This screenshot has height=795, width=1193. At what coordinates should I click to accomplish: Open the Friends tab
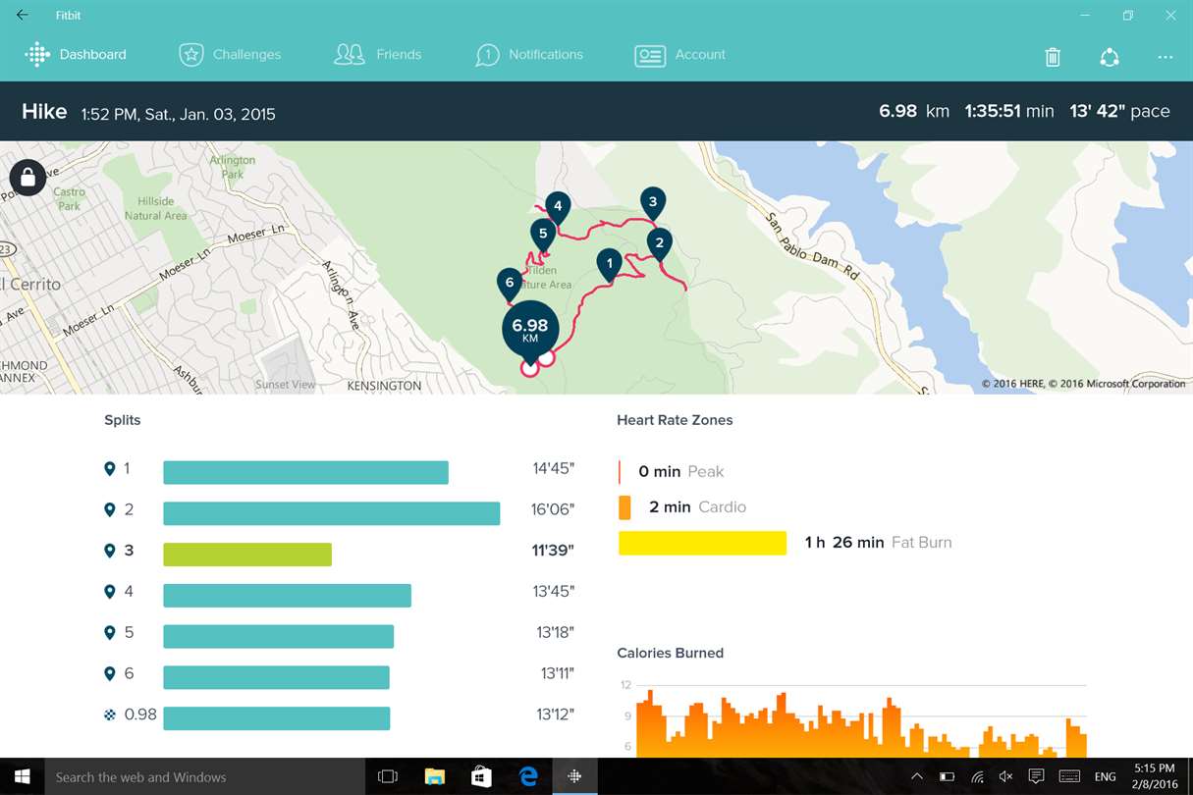[x=377, y=55]
